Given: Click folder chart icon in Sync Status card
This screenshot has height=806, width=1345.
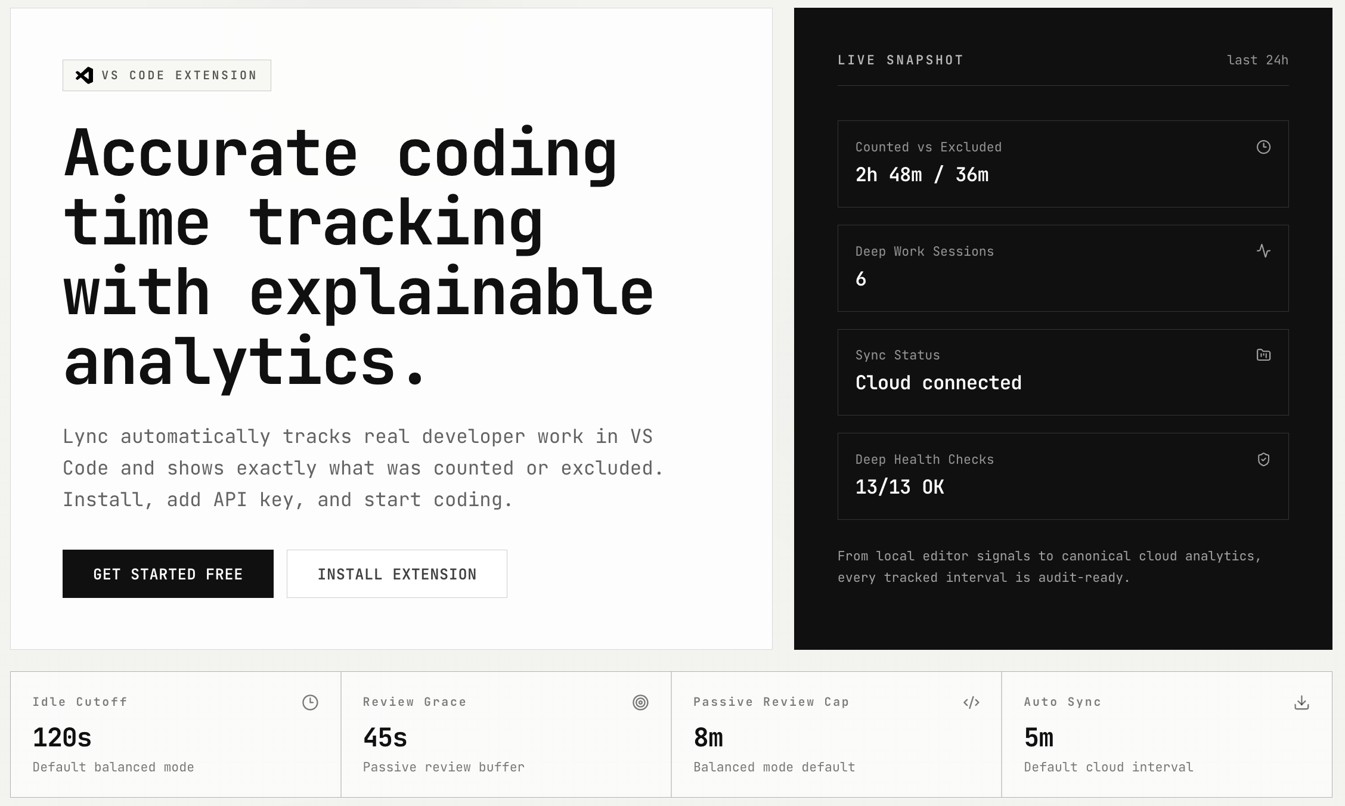Looking at the screenshot, I should pyautogui.click(x=1263, y=355).
